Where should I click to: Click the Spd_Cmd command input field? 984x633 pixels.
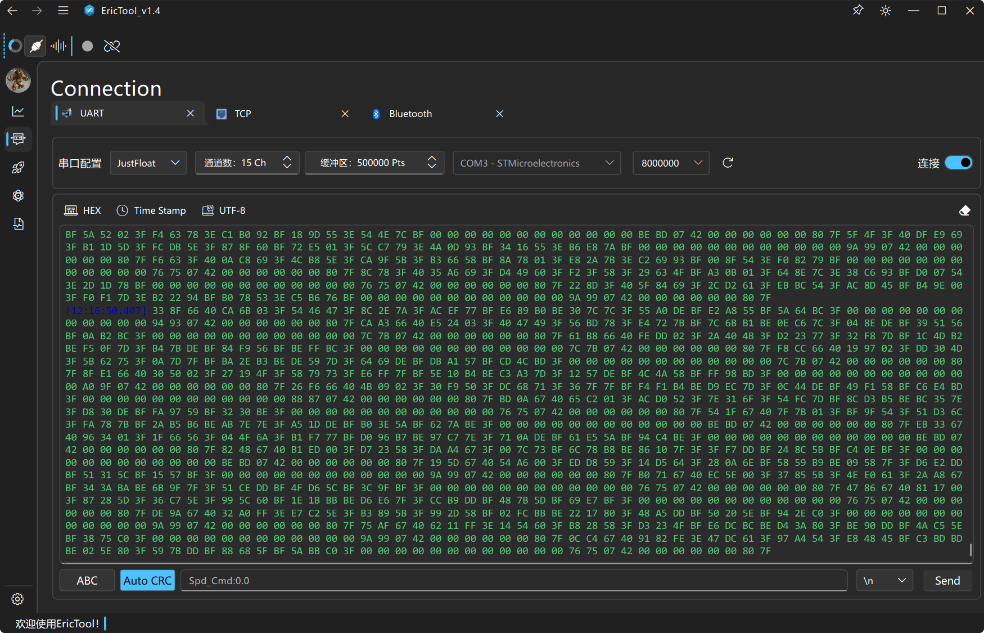[x=513, y=581]
